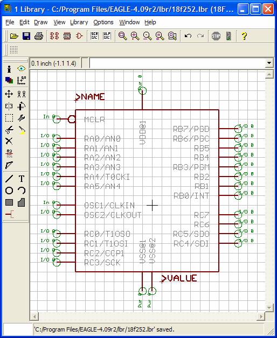Select the Split tool
Screen dimensions: 277x338
pos(9,165)
